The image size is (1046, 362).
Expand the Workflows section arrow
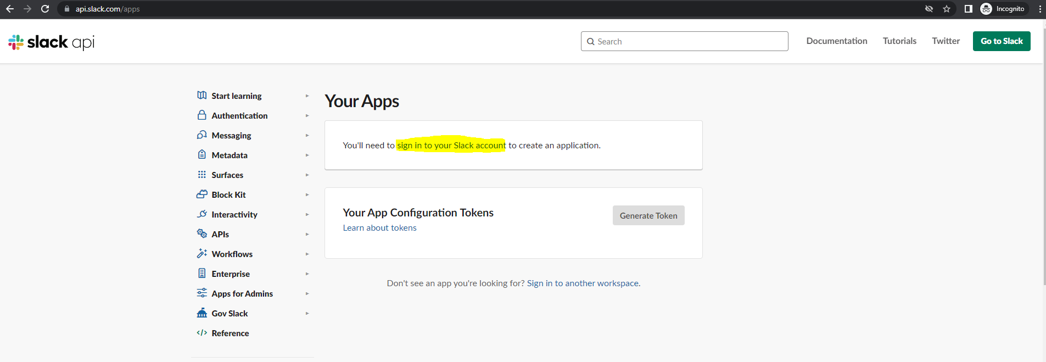(x=307, y=254)
